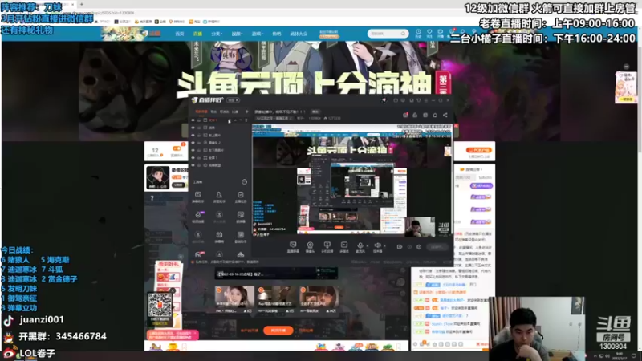This screenshot has height=361, width=642.
Task: Open 直播 in Douyu navigation bar
Action: tap(197, 34)
